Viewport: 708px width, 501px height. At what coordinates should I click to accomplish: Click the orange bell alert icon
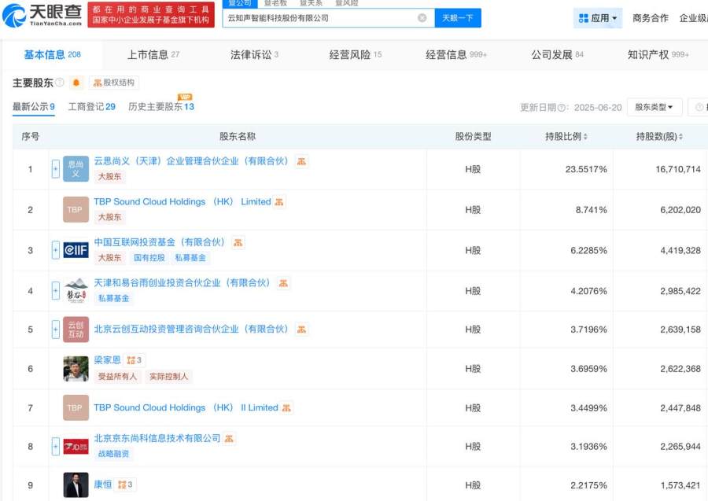pyautogui.click(x=76, y=83)
